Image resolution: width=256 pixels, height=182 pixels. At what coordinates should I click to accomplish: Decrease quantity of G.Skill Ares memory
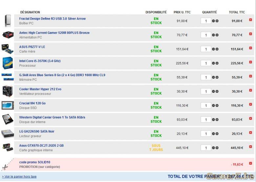(x=213, y=77)
